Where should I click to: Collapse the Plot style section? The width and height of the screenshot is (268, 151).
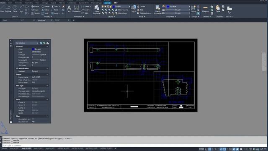tap(47, 86)
